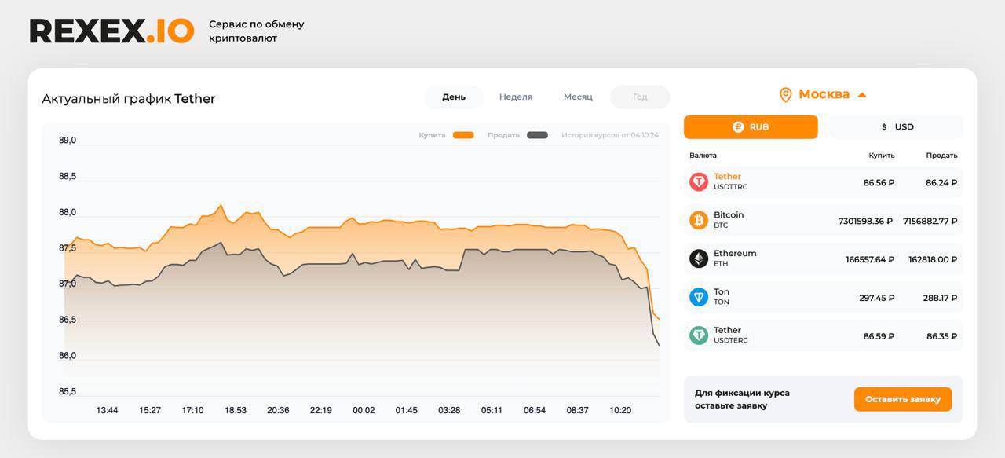The image size is (1005, 458).
Task: Click the gray Продать legend swatch
Action: (x=537, y=135)
